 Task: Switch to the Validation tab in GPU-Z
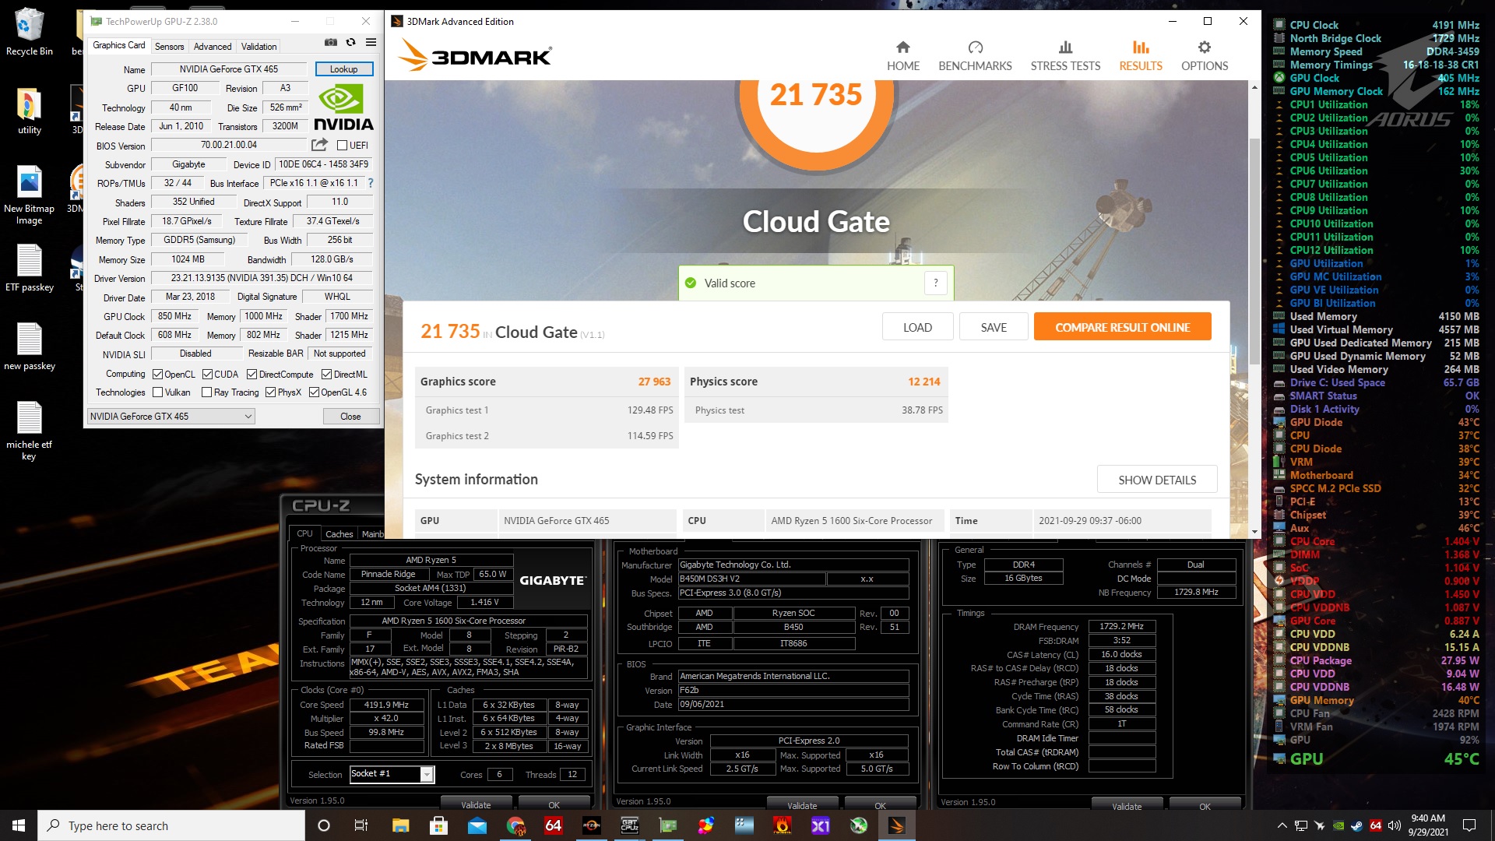click(x=259, y=47)
